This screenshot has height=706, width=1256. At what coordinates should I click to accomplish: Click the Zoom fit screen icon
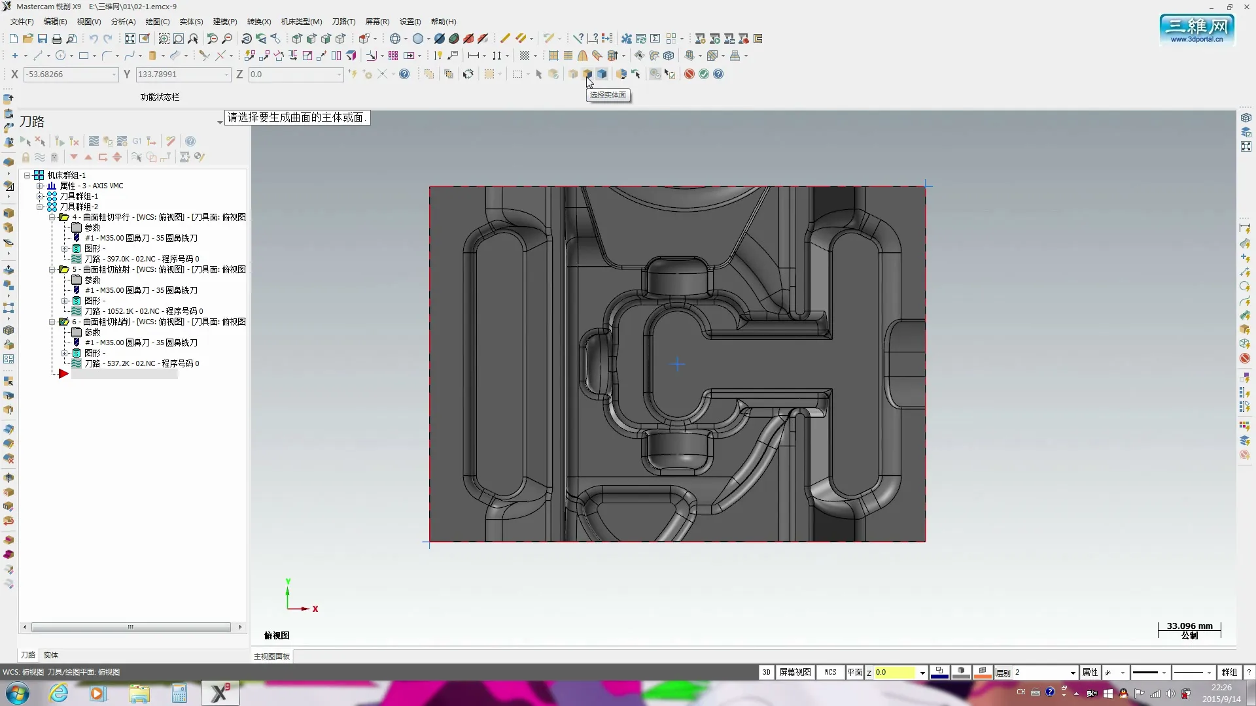click(x=130, y=39)
